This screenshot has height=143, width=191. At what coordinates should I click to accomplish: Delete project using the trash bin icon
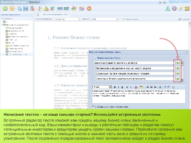32,8
